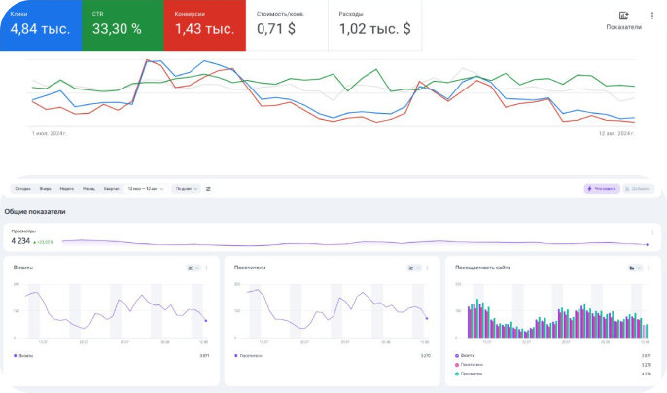Open the three-dot menu on Просмотры row
667x393 pixels.
click(651, 233)
